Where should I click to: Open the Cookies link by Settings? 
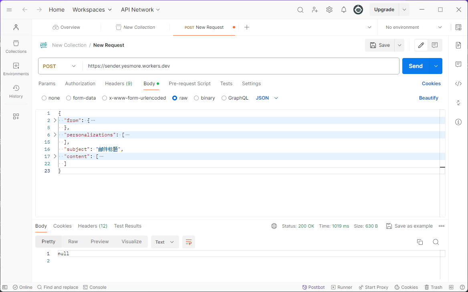coord(431,84)
